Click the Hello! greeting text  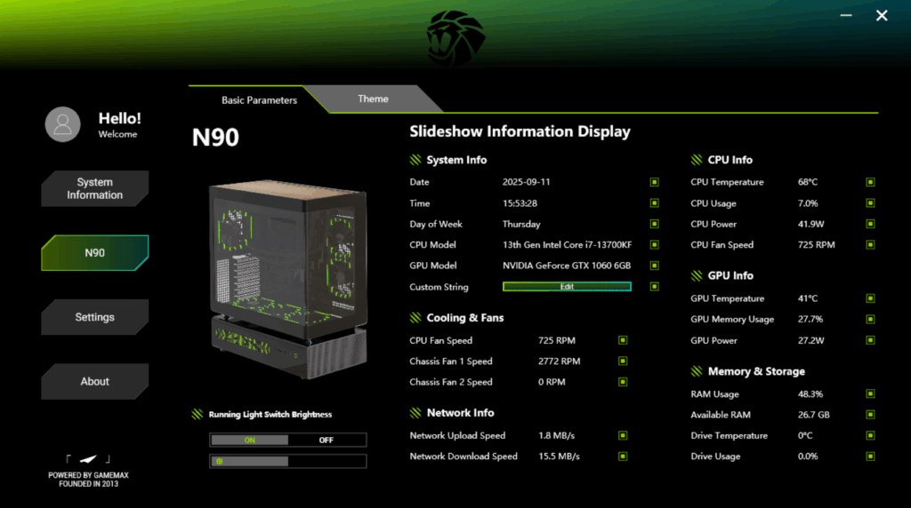[120, 118]
